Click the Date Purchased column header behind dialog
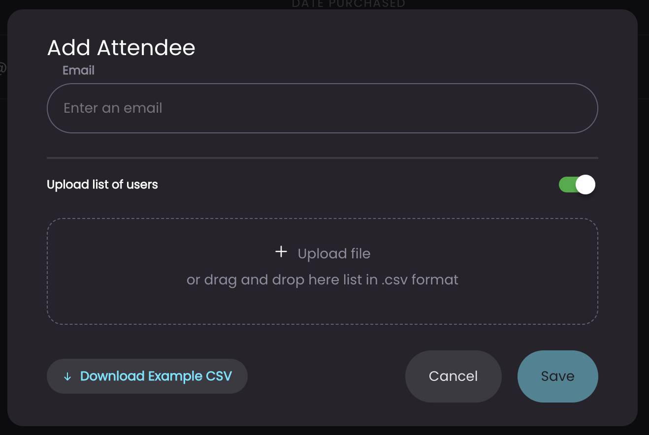 point(349,4)
